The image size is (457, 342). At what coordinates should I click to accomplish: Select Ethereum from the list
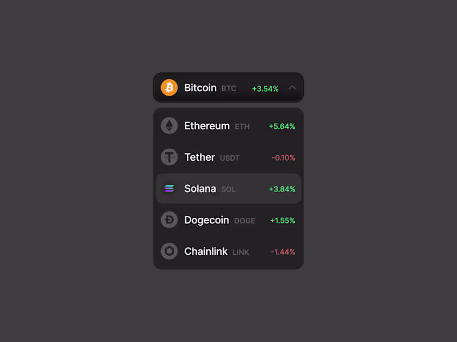[x=207, y=126]
